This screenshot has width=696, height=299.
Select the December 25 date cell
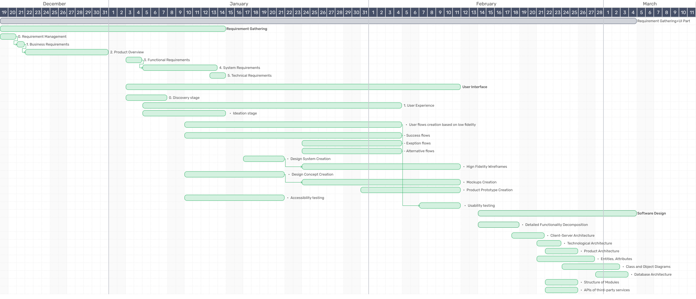pos(54,13)
